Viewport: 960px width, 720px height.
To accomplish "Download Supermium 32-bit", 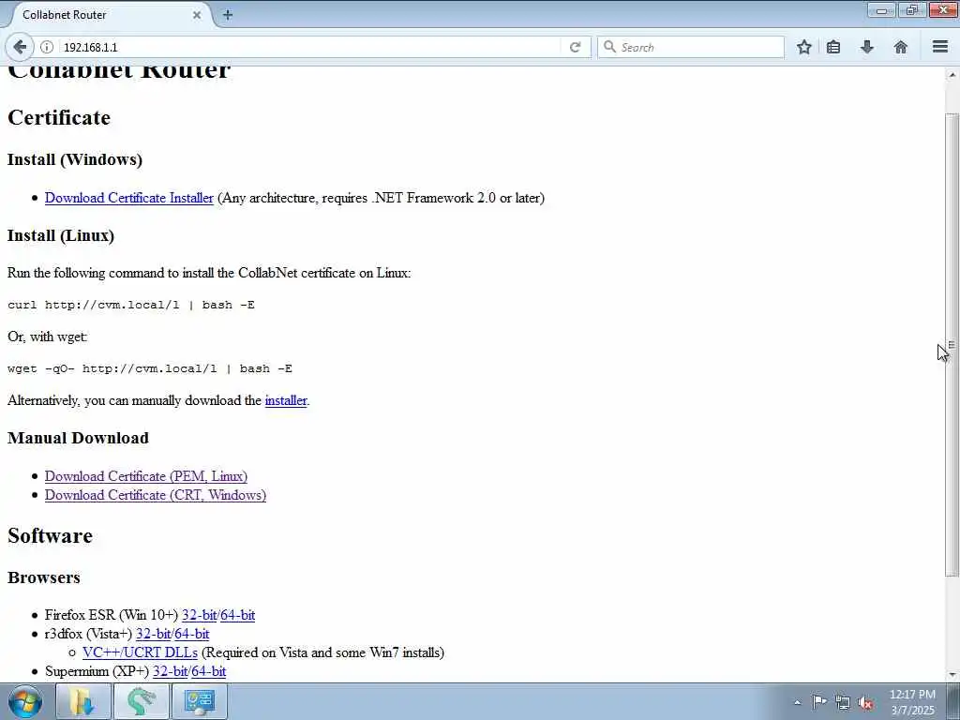I will click(171, 671).
